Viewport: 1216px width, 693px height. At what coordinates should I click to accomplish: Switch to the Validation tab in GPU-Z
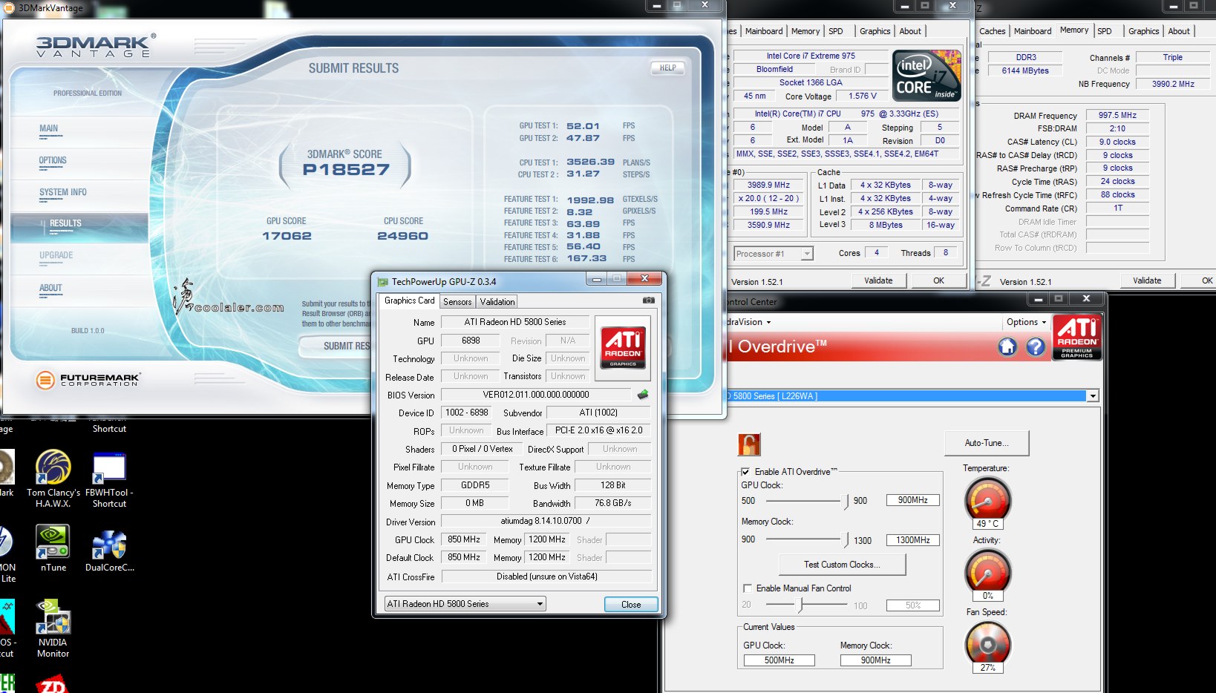pos(497,302)
